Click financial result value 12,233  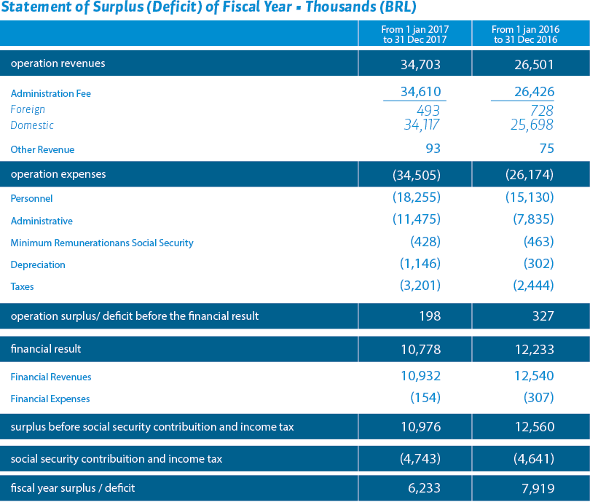[x=535, y=349]
